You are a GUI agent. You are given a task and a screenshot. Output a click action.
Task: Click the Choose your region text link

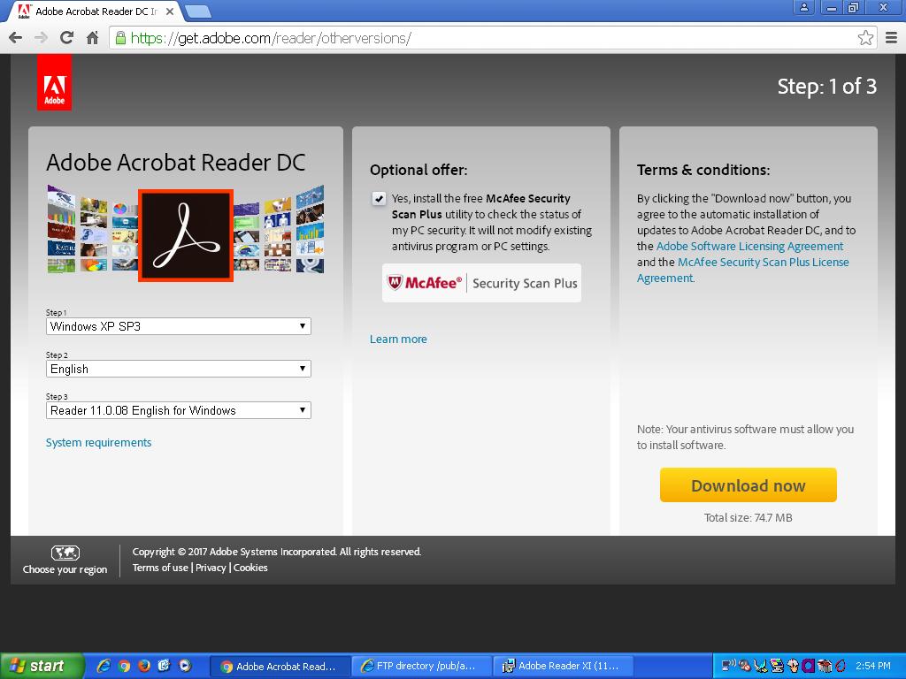(65, 569)
